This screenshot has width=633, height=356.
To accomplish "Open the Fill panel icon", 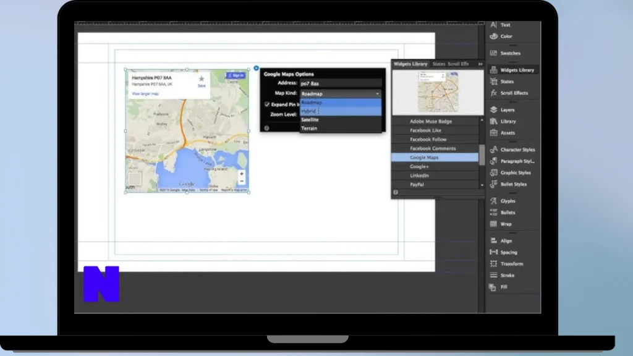I will (493, 287).
